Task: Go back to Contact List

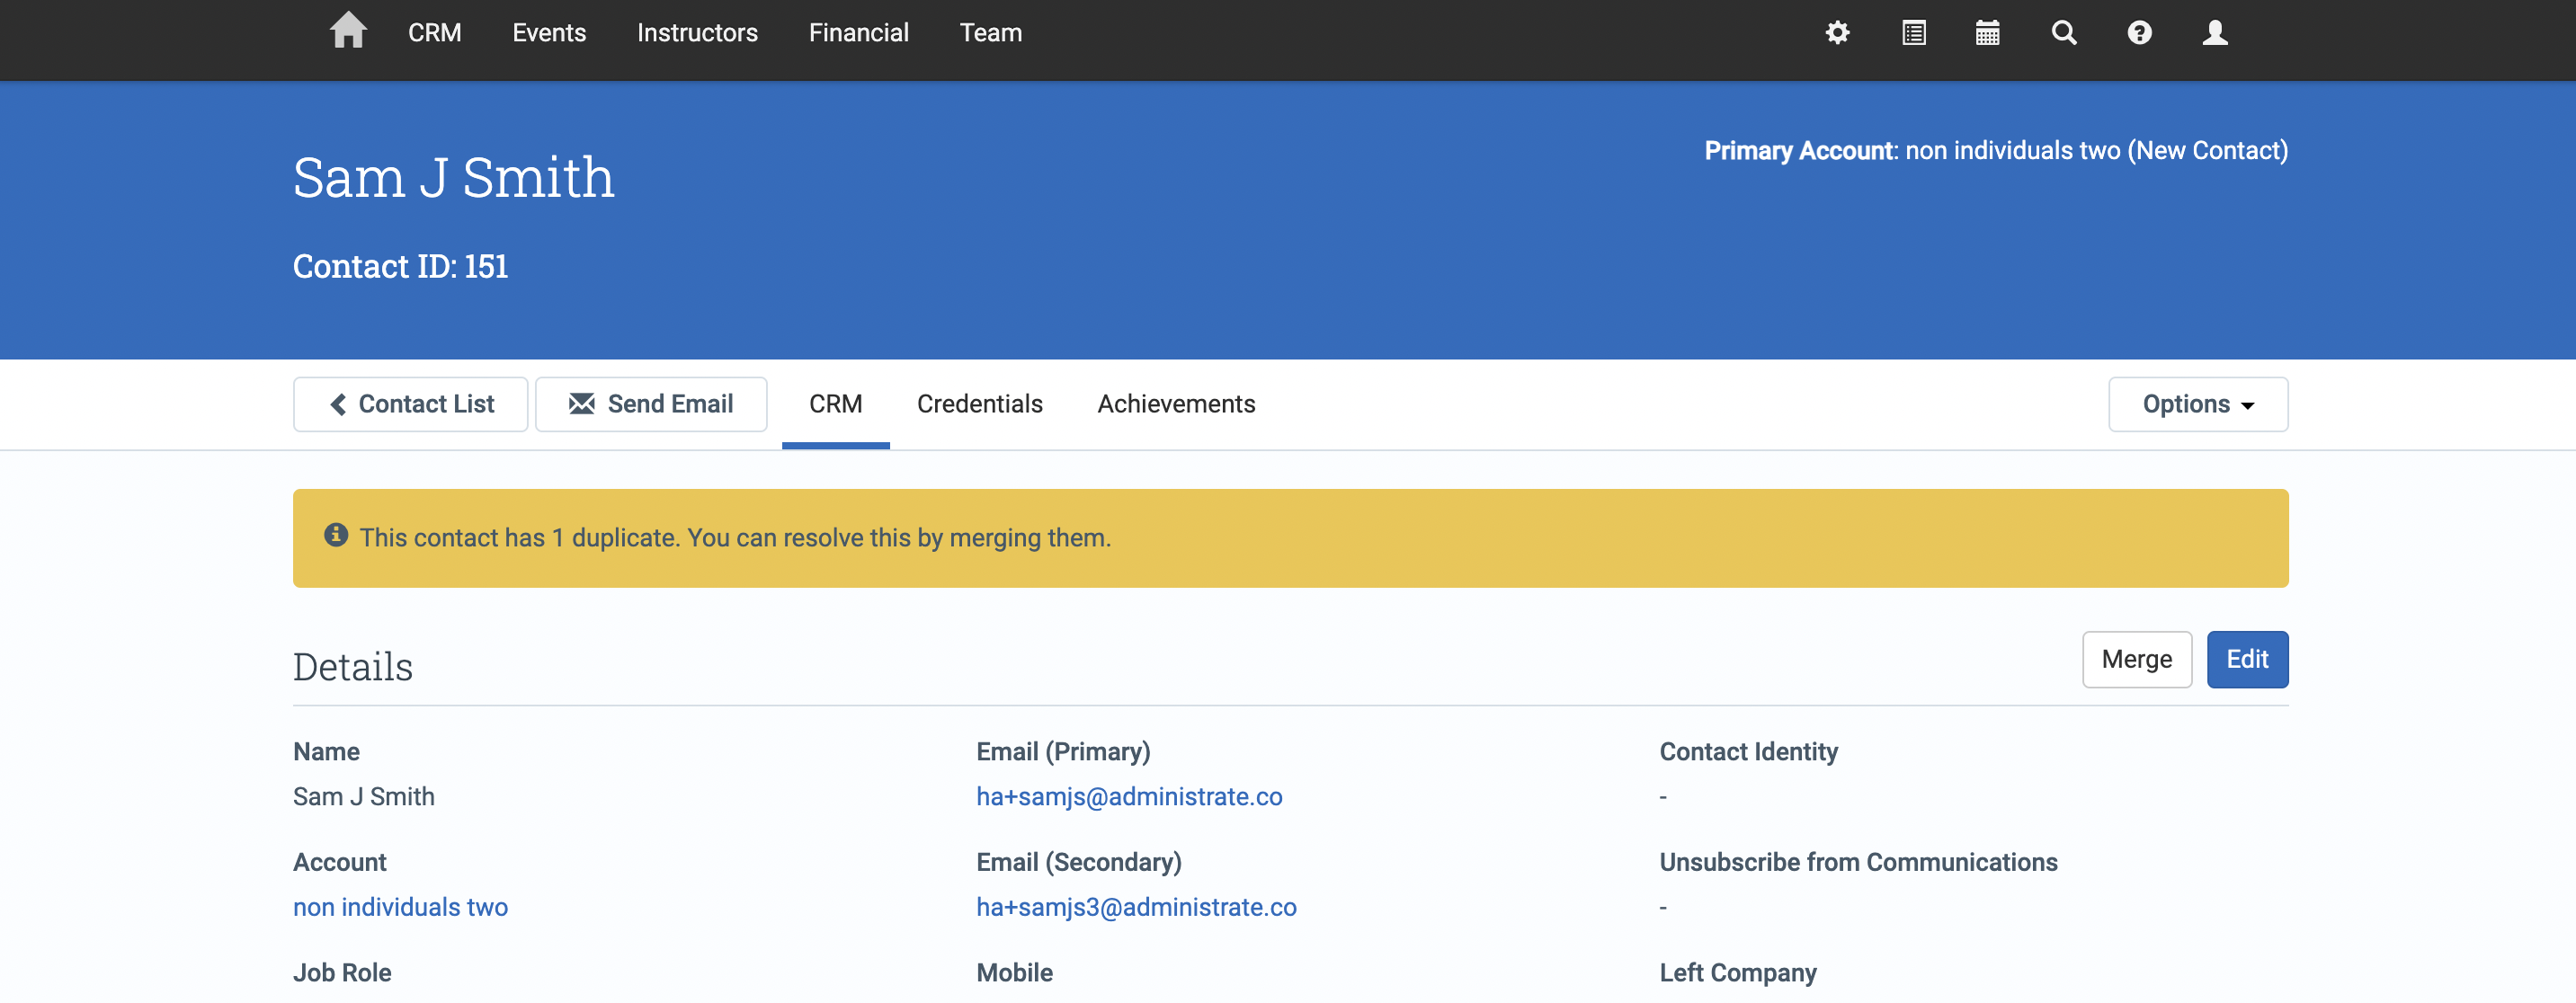Action: coord(411,404)
